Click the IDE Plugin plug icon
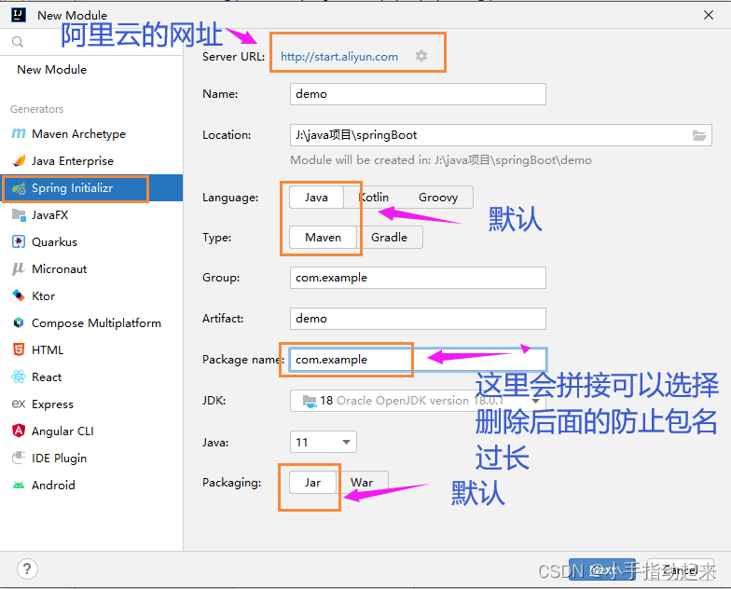 point(19,459)
